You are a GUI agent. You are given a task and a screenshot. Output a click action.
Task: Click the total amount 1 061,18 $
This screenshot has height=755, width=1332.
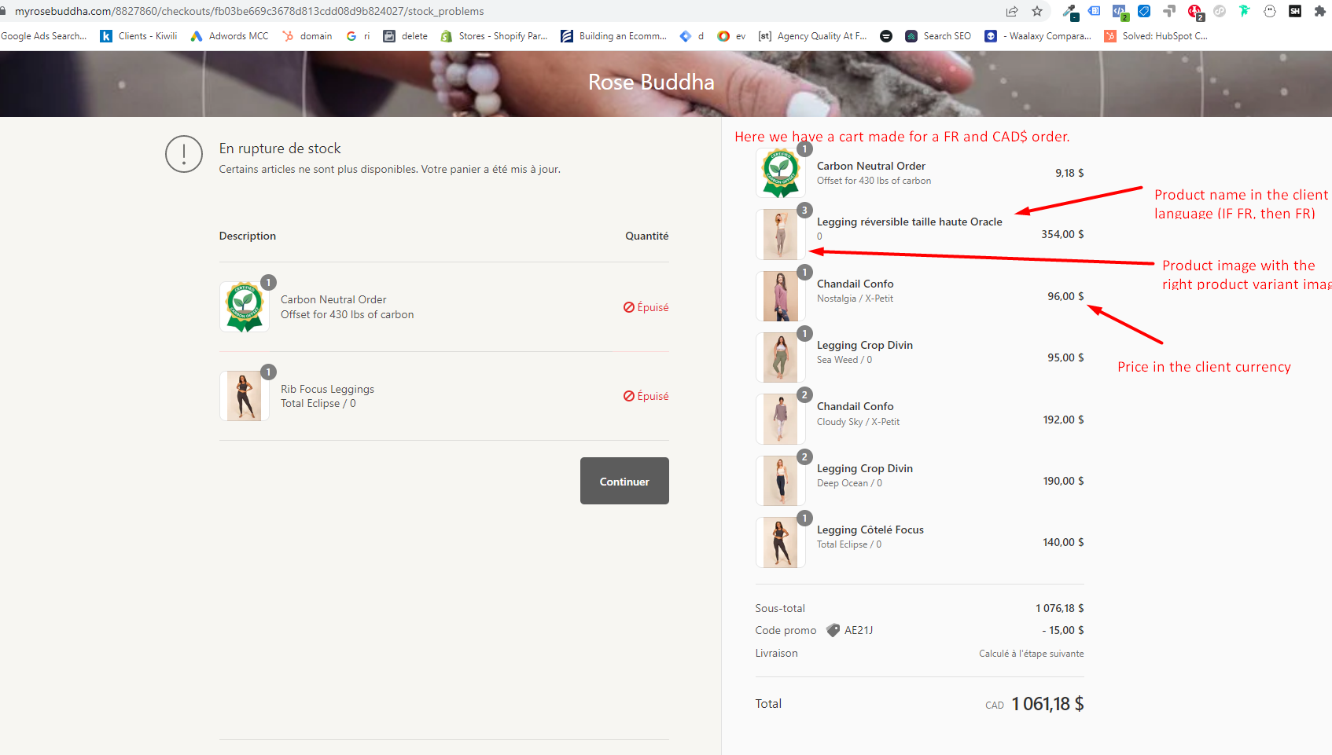pyautogui.click(x=1047, y=704)
